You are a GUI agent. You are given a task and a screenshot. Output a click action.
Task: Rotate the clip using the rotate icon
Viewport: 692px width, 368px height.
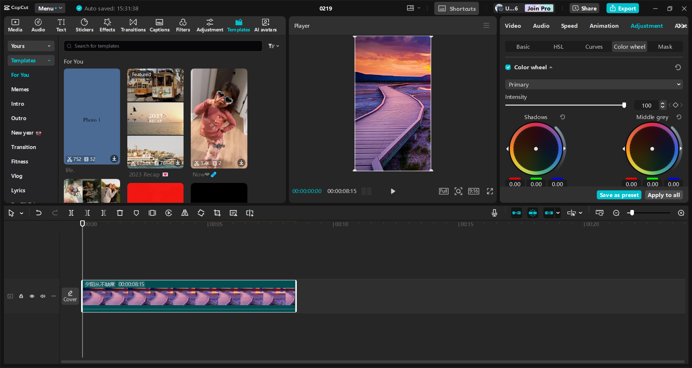tap(201, 213)
